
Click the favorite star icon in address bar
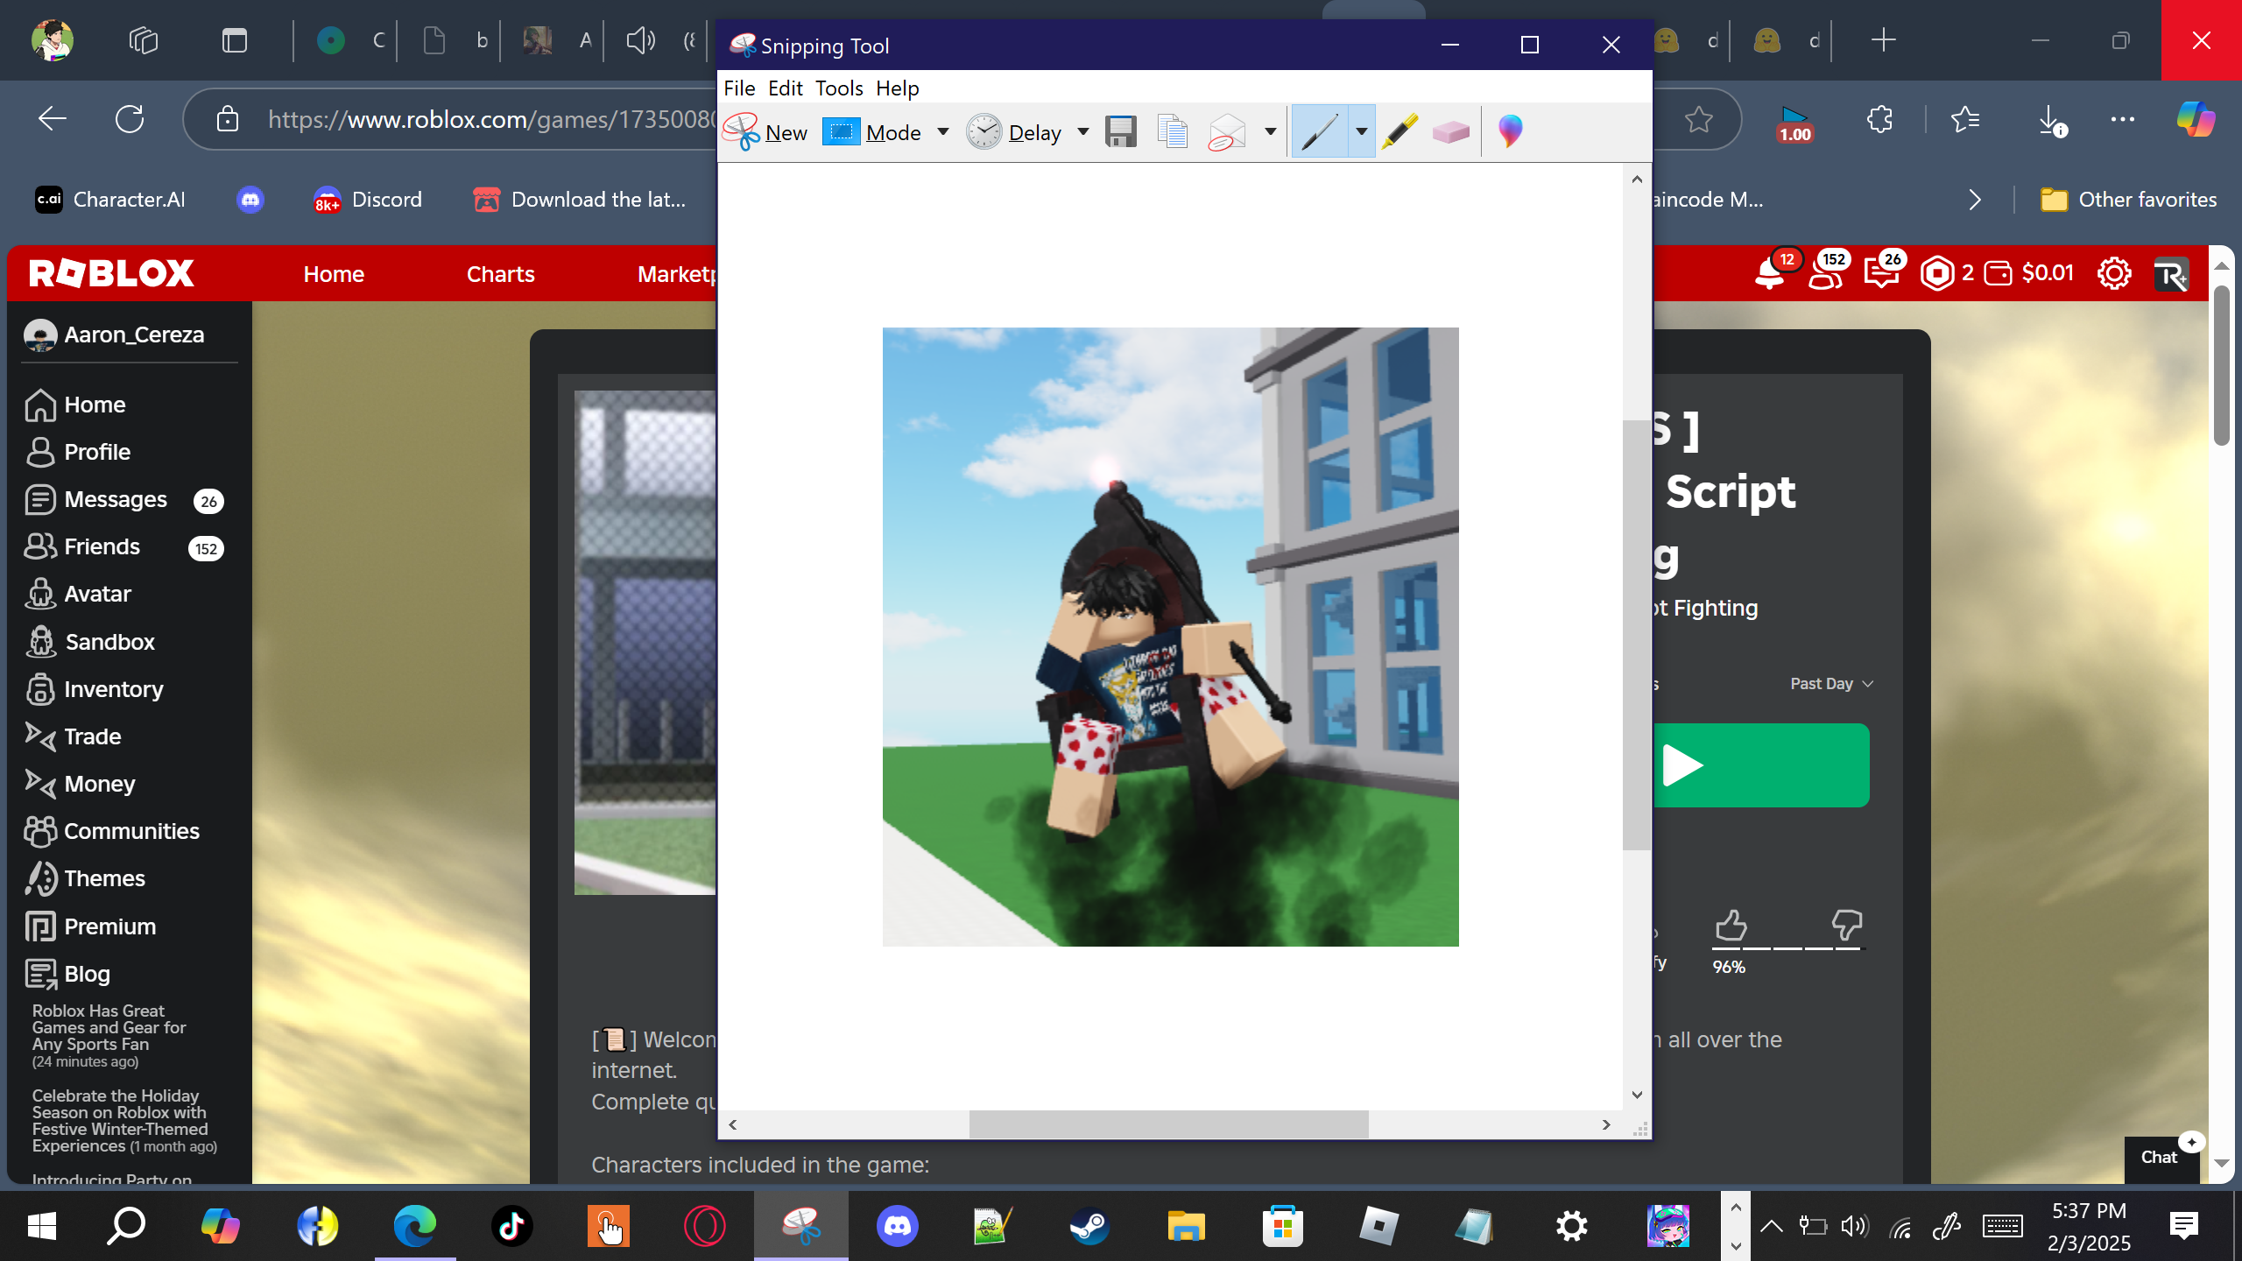click(x=1699, y=119)
